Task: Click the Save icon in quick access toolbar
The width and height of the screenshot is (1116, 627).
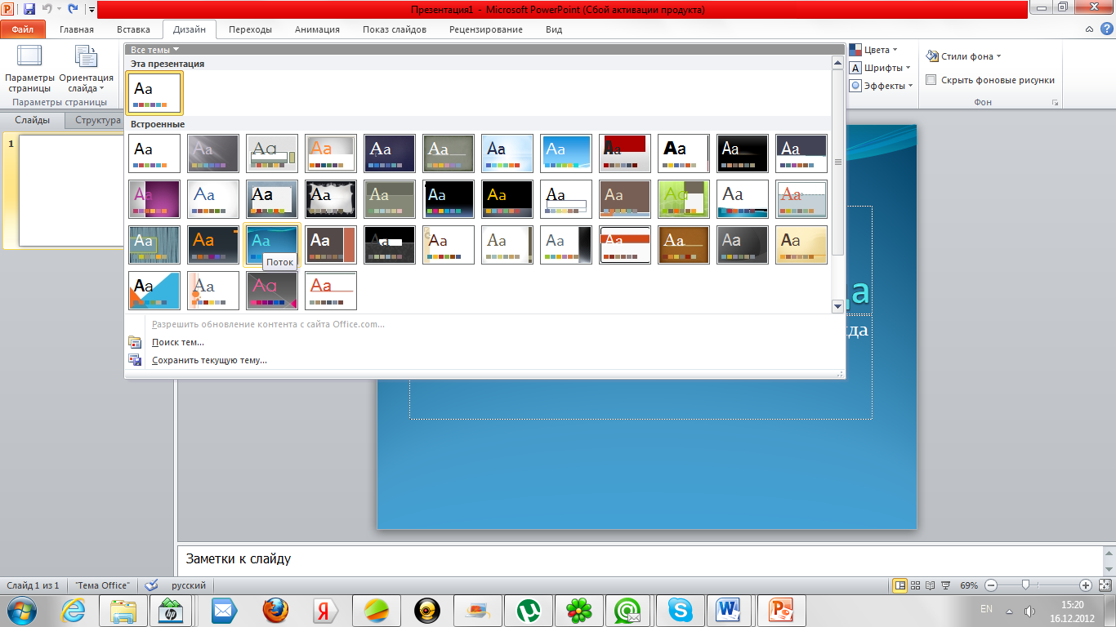Action: (29, 10)
